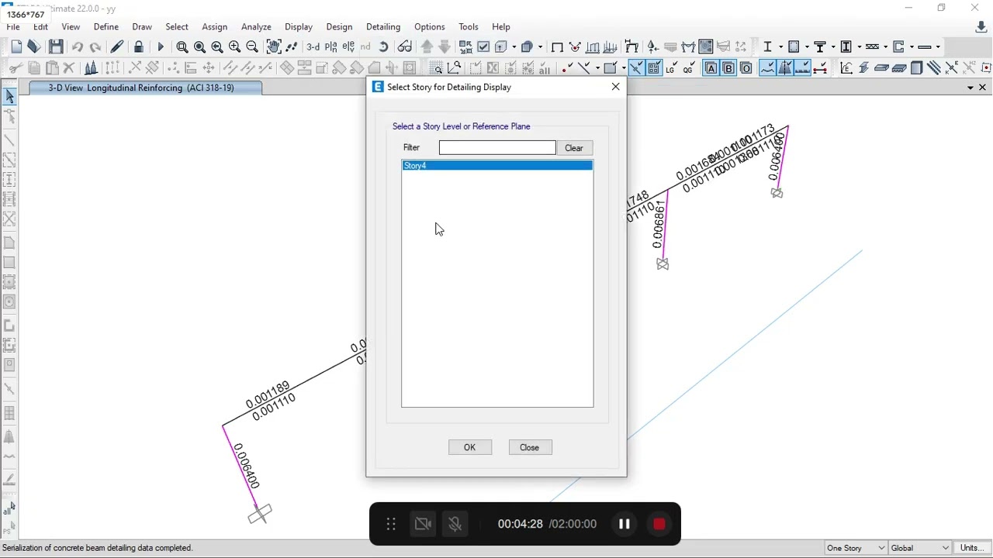
Task: Click OK in Select Story dialog
Action: 470,447
